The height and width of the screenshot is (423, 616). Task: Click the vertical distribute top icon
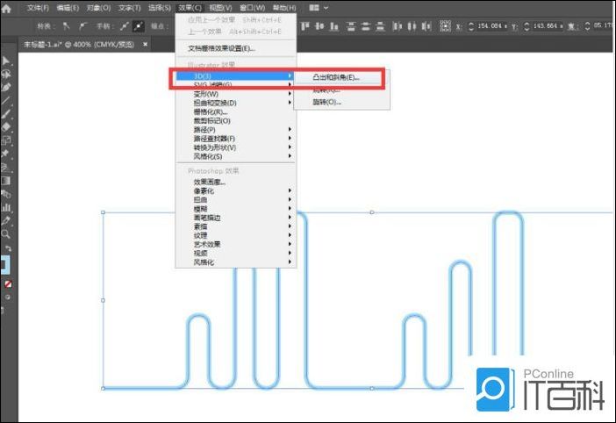(351, 26)
